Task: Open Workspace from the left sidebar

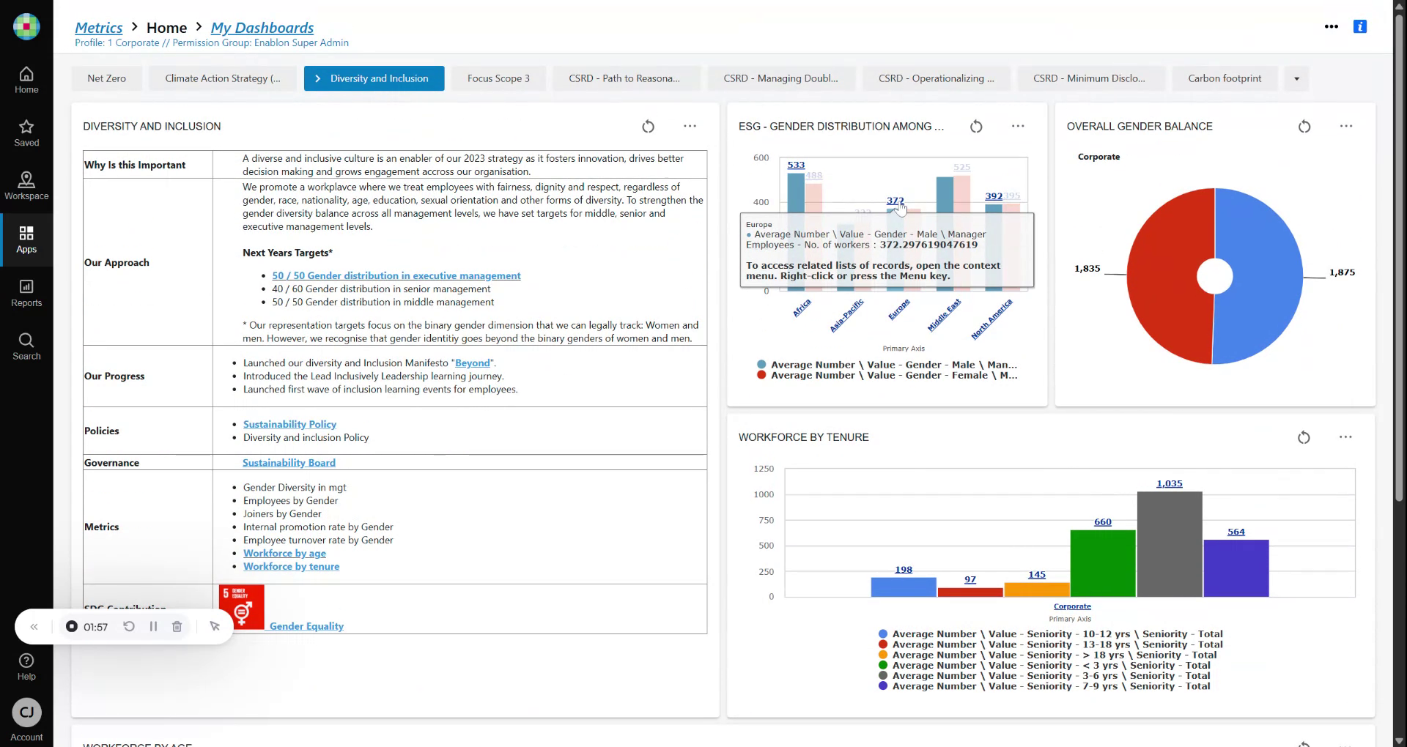Action: (x=26, y=186)
